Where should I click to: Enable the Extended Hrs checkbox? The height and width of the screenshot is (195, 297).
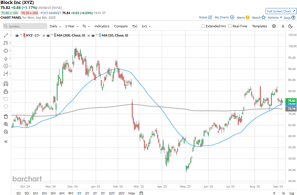[x=203, y=26]
